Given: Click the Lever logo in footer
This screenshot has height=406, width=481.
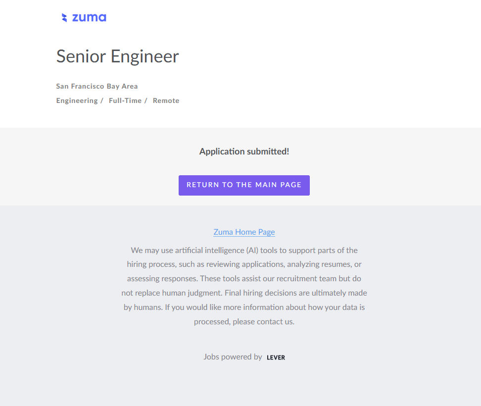Looking at the screenshot, I should (x=276, y=357).
